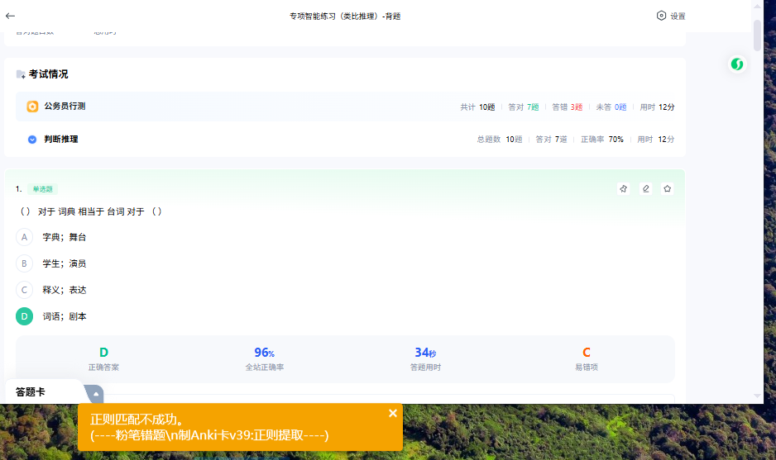
Task: Click the 公务员行测 orange icon
Action: click(x=32, y=107)
